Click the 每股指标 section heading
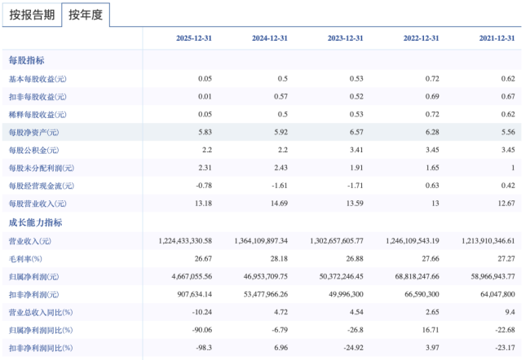Viewport: 530px width, 360px height. click(x=26, y=60)
